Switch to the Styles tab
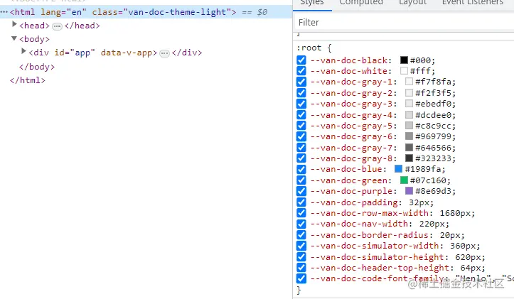This screenshot has width=514, height=299. 312,3
